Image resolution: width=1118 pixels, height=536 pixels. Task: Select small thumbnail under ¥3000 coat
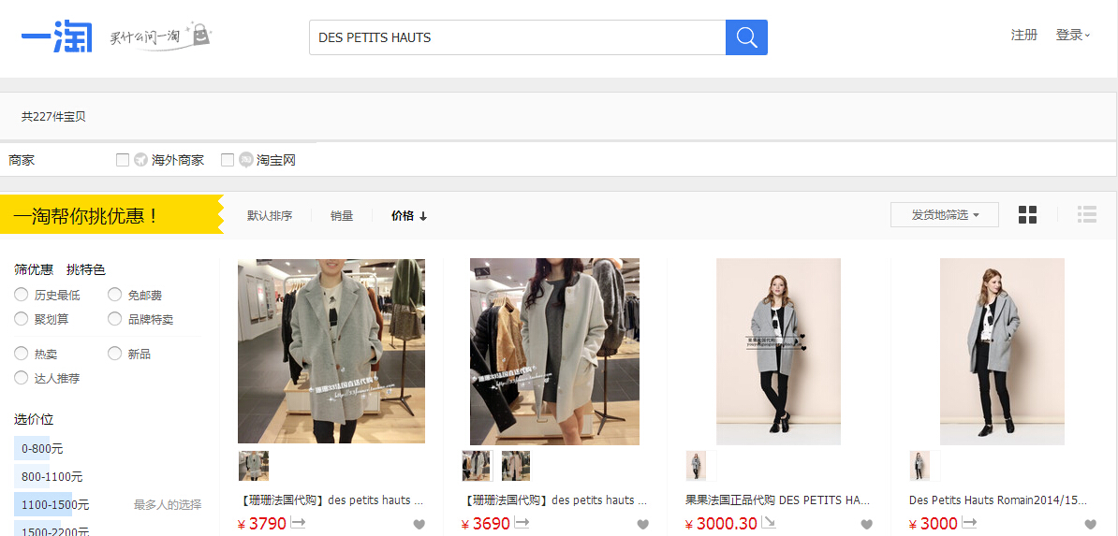click(x=919, y=466)
